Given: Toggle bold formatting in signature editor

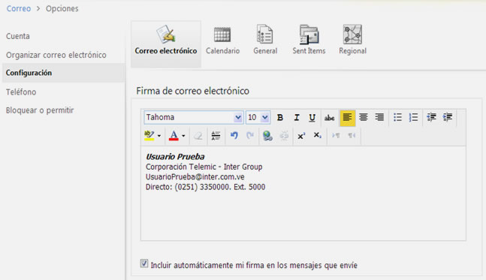Looking at the screenshot, I should click(x=280, y=118).
